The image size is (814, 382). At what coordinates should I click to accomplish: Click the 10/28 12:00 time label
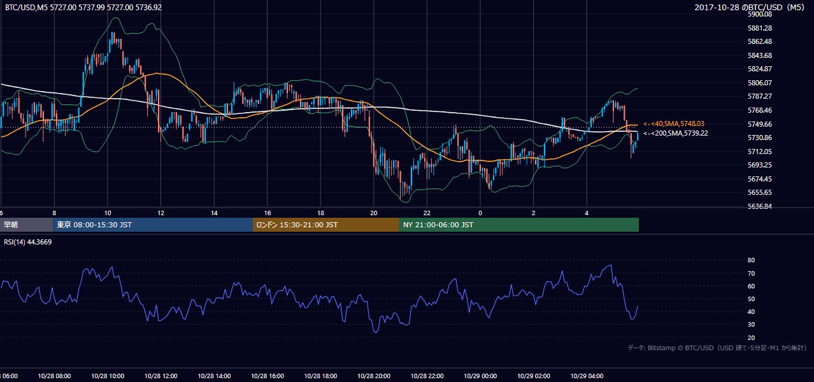(160, 376)
